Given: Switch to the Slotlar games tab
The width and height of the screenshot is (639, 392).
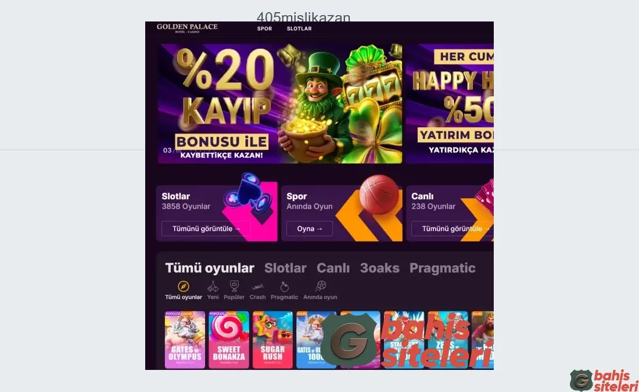Looking at the screenshot, I should click(x=285, y=268).
